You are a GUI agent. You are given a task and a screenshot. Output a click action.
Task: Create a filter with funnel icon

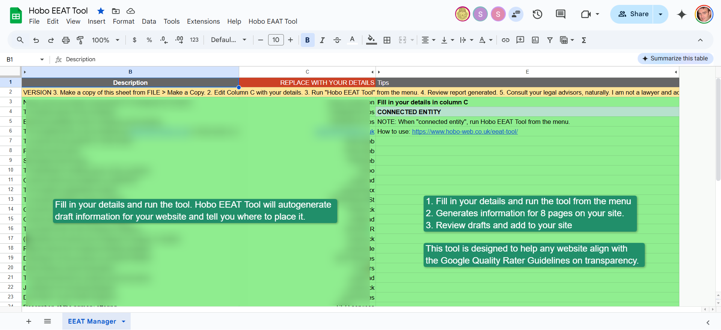tap(550, 40)
